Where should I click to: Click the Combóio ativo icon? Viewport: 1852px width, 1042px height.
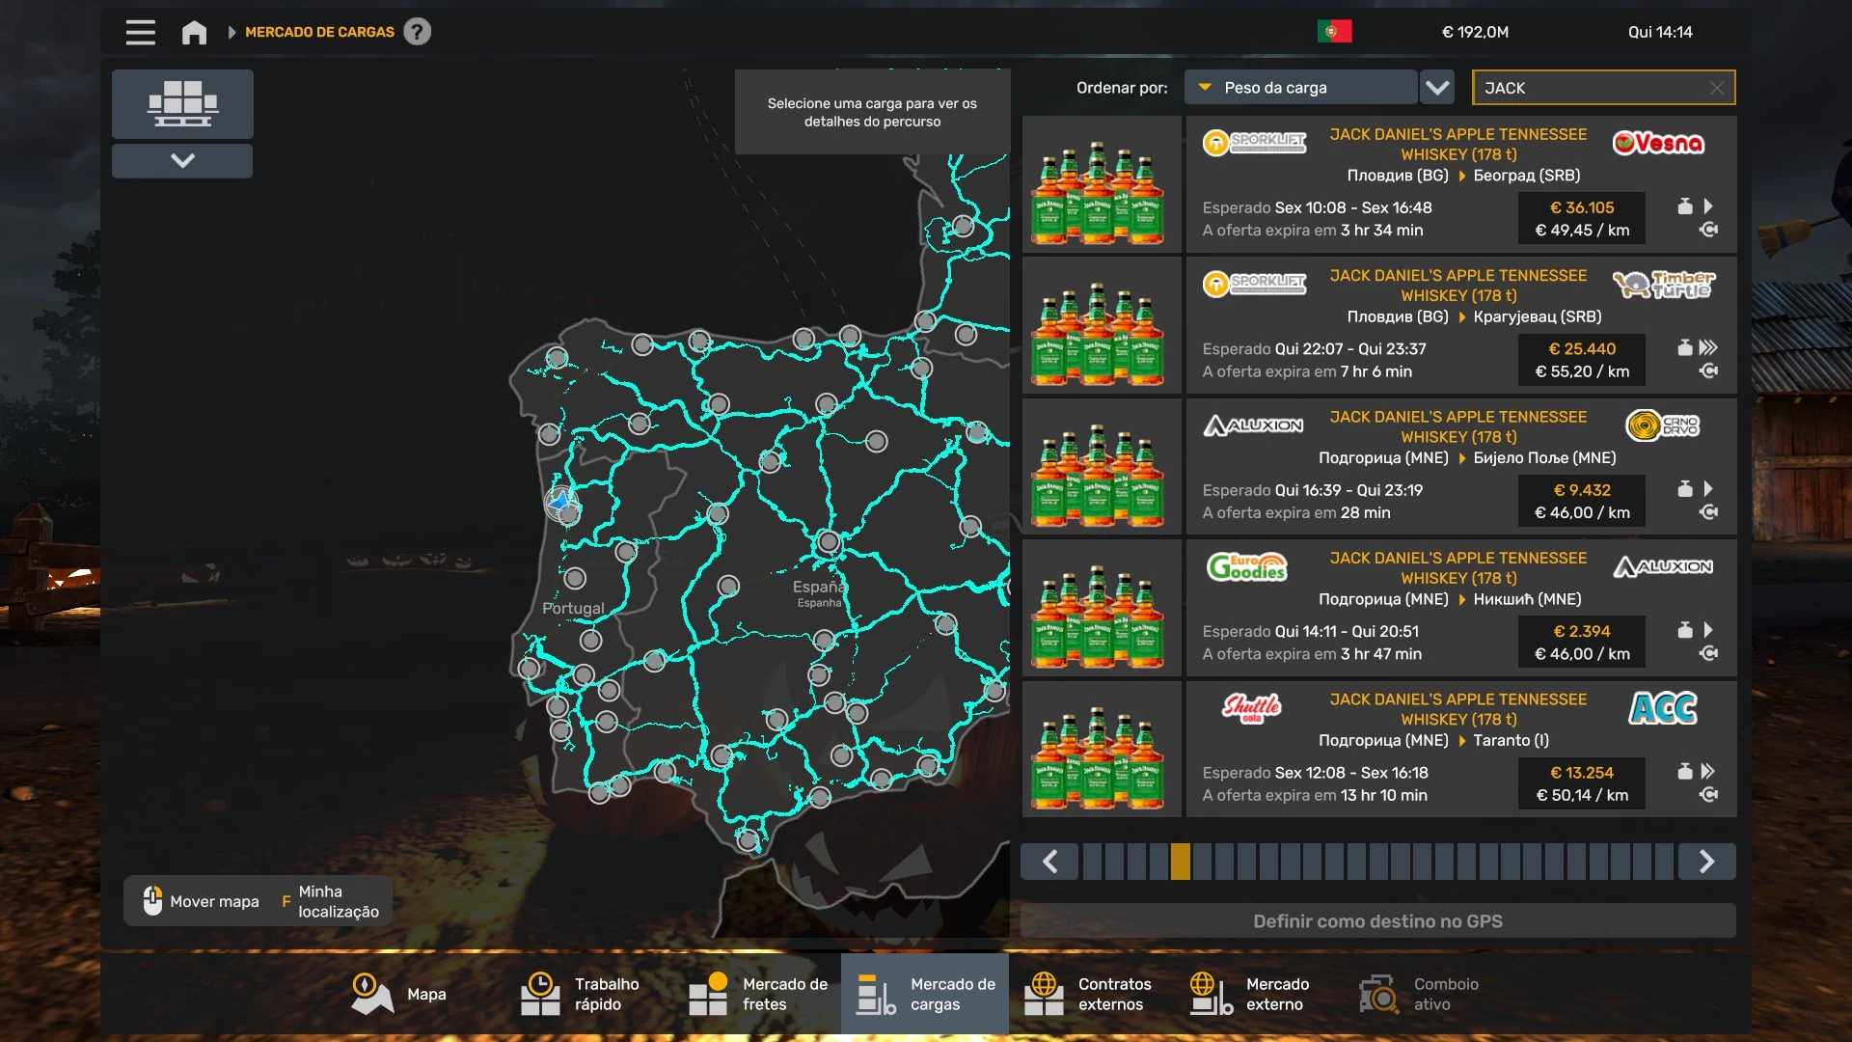[x=1379, y=994]
